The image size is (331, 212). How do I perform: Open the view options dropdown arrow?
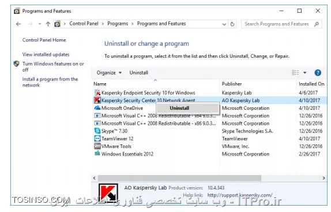coord(305,73)
